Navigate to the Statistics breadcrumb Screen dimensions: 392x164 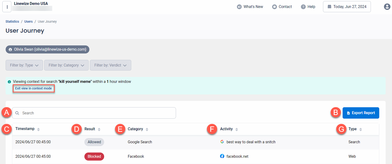(x=12, y=21)
